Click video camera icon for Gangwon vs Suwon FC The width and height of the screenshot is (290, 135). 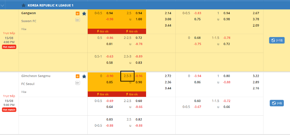[78, 20]
